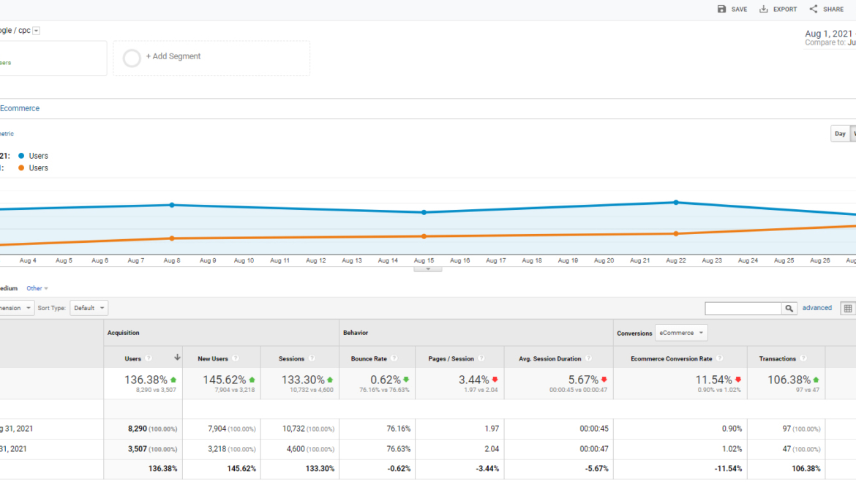The image size is (856, 482).
Task: Click the SAVE icon in the header
Action: point(721,9)
